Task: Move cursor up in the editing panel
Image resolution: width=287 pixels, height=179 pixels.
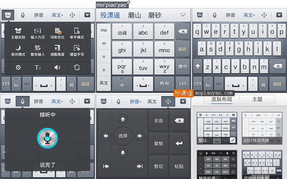Action: click(123, 120)
